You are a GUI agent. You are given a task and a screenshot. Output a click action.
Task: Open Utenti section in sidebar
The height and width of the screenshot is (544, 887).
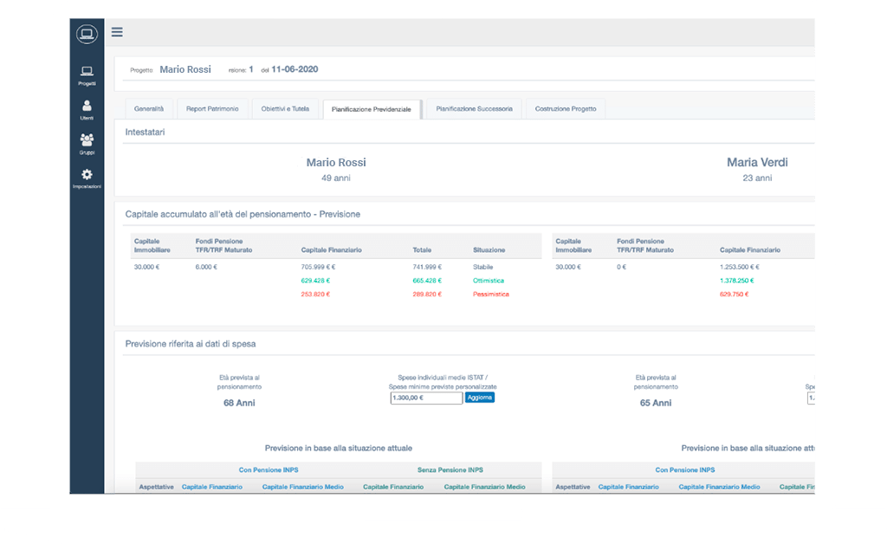(x=87, y=110)
